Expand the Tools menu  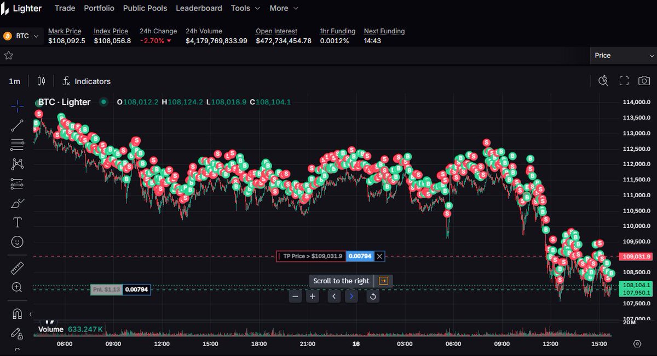pos(245,8)
